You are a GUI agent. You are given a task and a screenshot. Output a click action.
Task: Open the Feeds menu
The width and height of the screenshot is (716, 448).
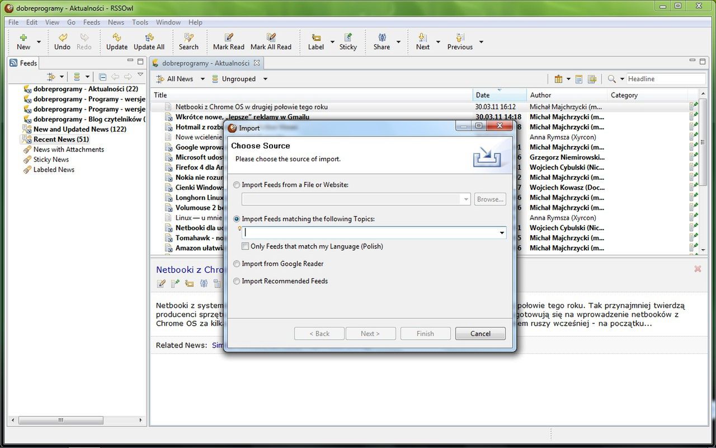click(x=92, y=22)
